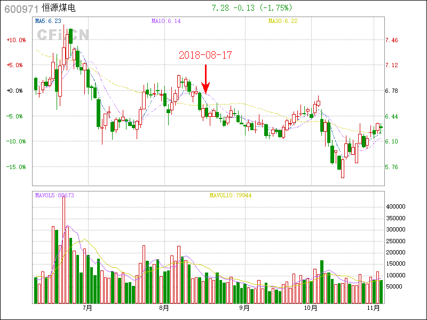Screen dimensions: 427x320
Task: Select the 2018-08-17 date annotation
Action: click(205, 55)
